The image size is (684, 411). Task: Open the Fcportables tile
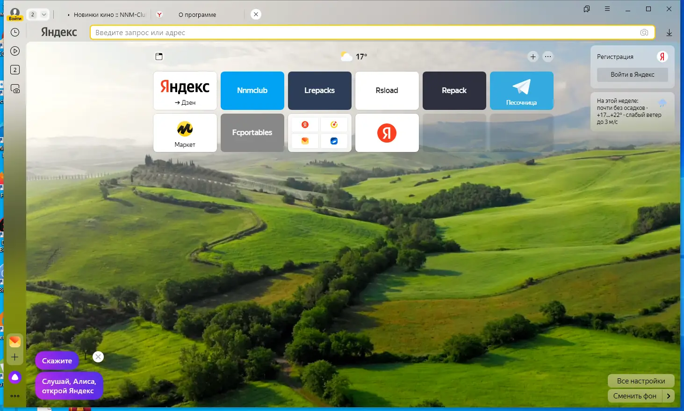point(252,133)
